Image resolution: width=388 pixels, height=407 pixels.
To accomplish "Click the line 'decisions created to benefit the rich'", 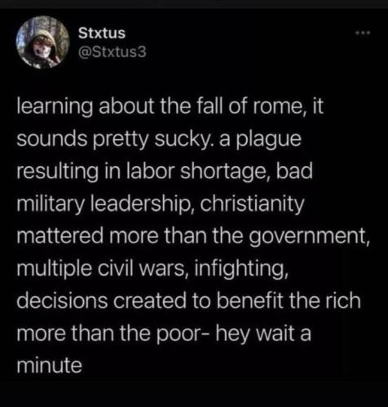I will click(x=188, y=301).
